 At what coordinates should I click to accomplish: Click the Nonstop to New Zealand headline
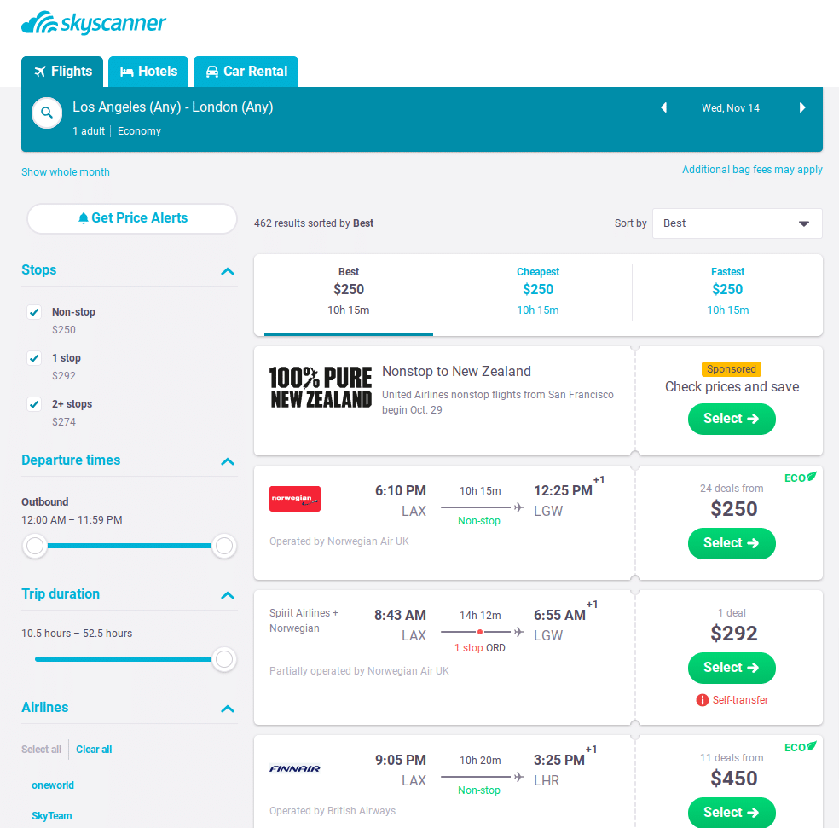[456, 372]
